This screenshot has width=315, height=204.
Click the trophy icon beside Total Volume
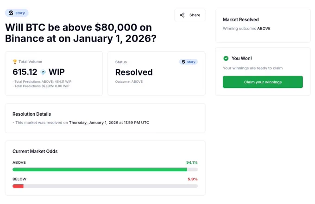[15, 62]
